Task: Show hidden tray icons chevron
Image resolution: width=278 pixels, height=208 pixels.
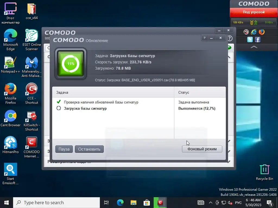Action: click(210, 203)
